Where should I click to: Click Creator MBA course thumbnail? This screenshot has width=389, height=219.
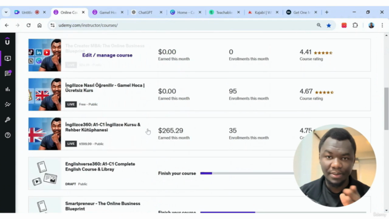(x=44, y=55)
